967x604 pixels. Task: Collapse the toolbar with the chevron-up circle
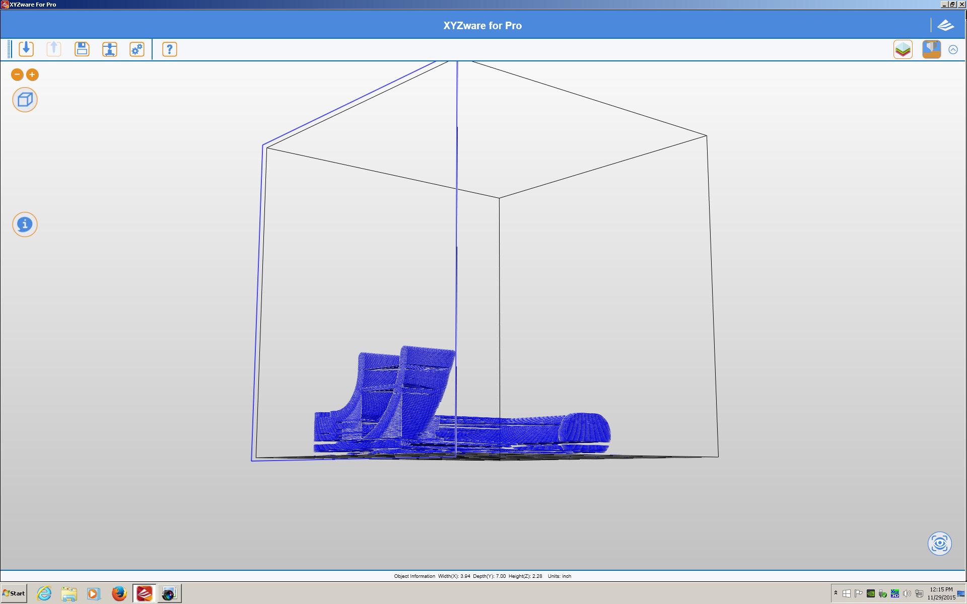tap(953, 49)
